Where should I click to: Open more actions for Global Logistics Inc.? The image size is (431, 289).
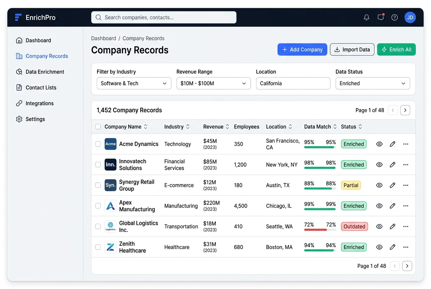click(x=405, y=226)
